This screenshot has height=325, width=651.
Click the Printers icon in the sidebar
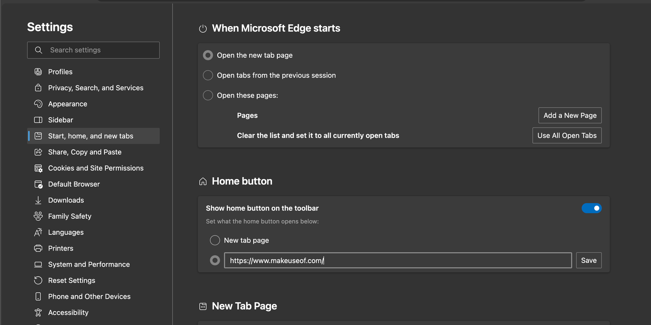point(38,248)
